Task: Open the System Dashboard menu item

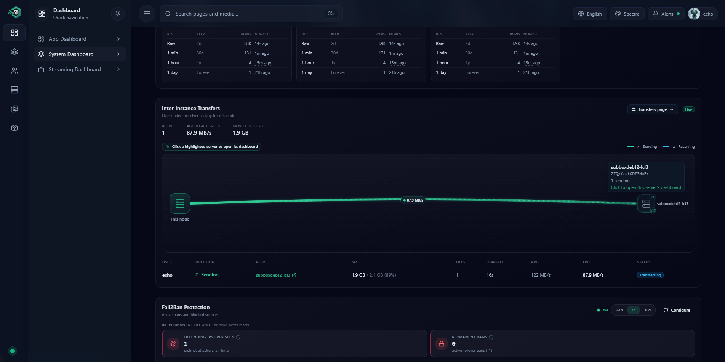Action: click(x=80, y=54)
